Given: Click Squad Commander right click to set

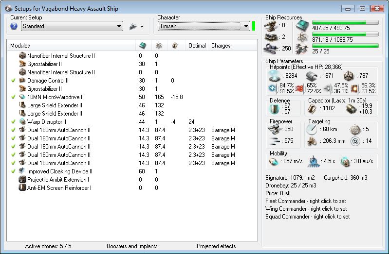Looking at the screenshot, I should (x=307, y=217).
